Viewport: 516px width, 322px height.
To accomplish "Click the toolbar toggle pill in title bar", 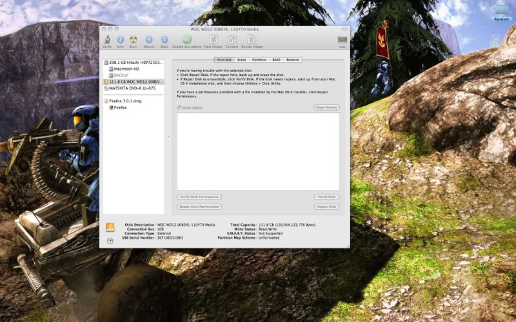I will [344, 29].
